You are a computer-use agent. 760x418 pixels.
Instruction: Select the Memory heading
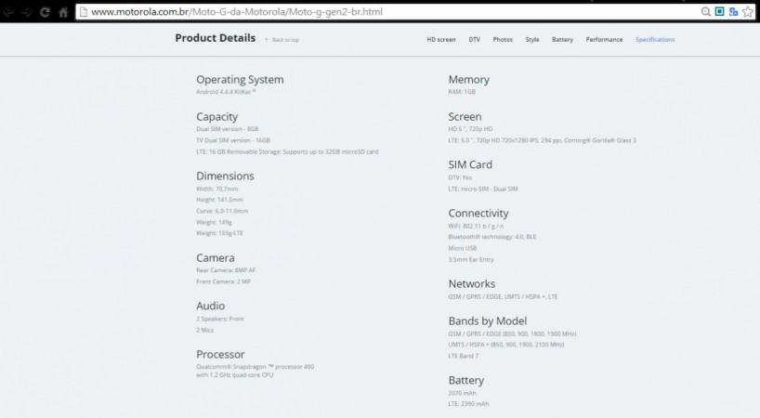click(468, 80)
